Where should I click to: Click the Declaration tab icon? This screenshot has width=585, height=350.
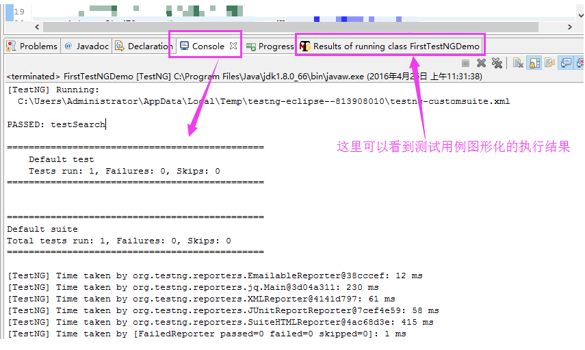(119, 46)
